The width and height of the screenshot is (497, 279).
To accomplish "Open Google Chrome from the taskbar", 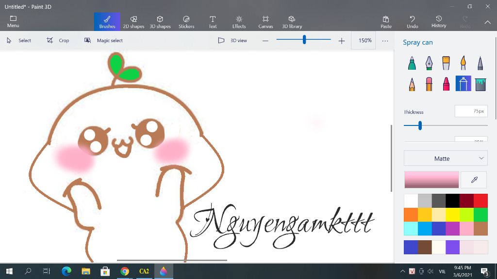I will coord(125,271).
